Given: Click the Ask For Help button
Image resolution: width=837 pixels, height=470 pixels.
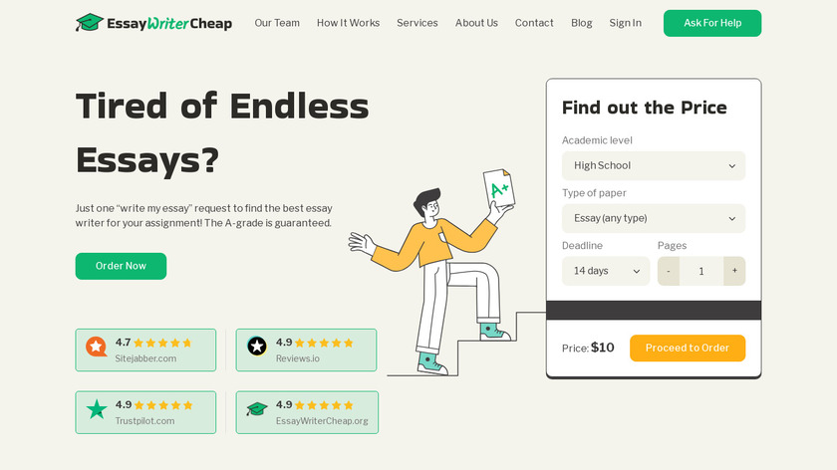Looking at the screenshot, I should pos(711,23).
